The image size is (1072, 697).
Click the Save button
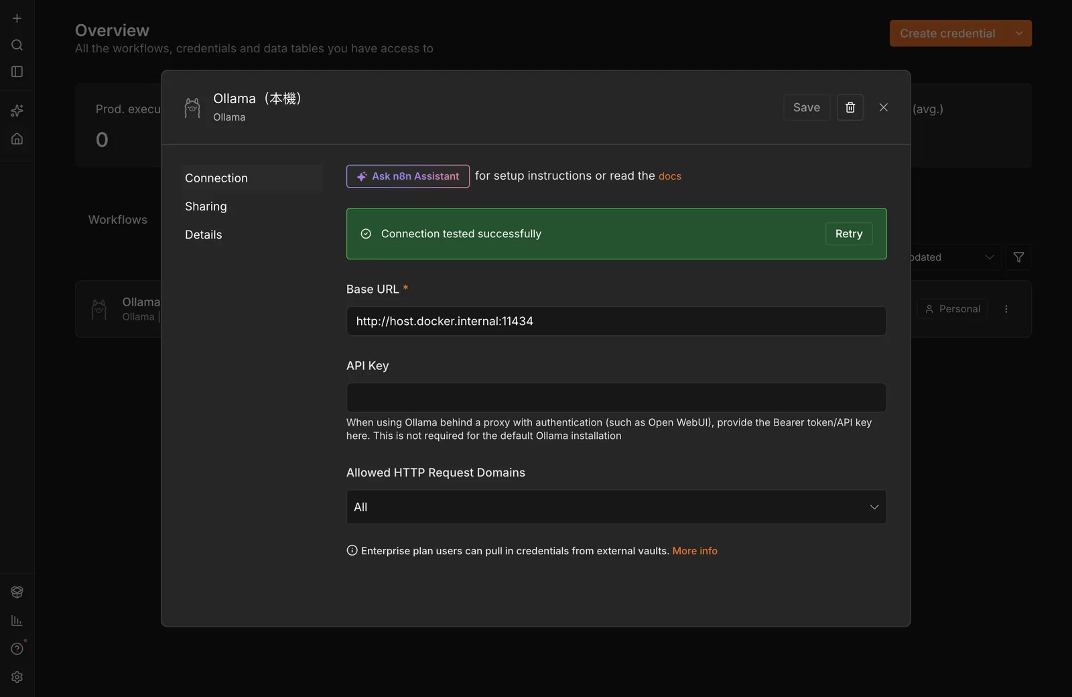(807, 107)
